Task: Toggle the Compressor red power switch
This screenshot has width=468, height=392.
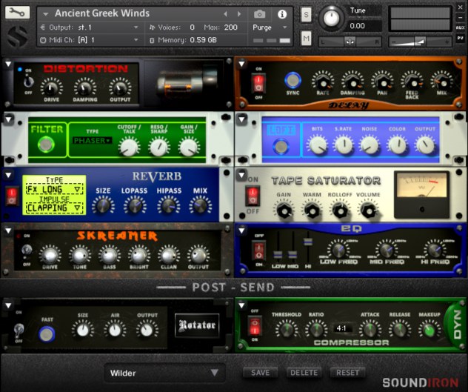Action: coord(255,326)
